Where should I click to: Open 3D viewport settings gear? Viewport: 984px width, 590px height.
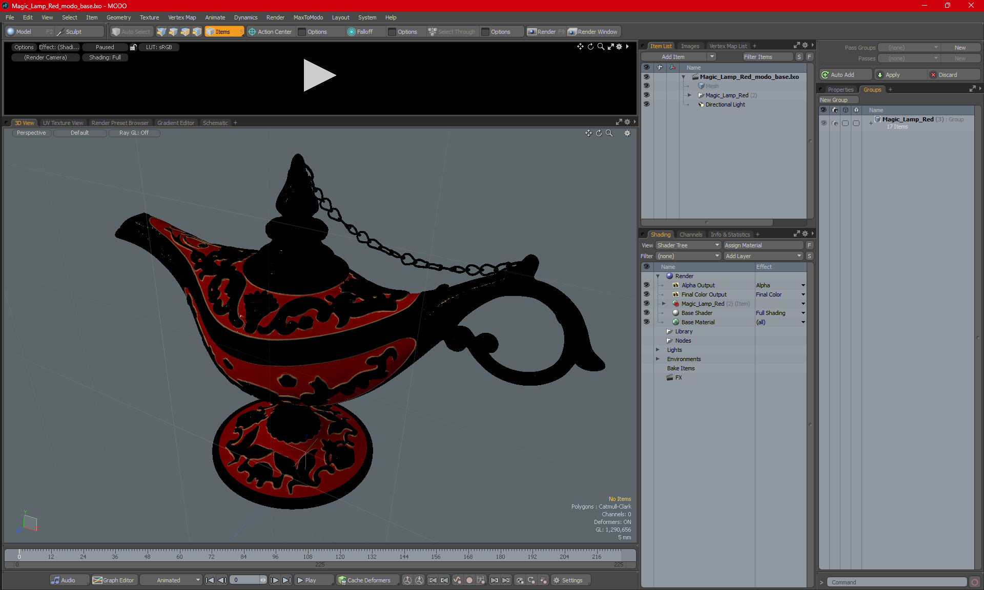627,133
